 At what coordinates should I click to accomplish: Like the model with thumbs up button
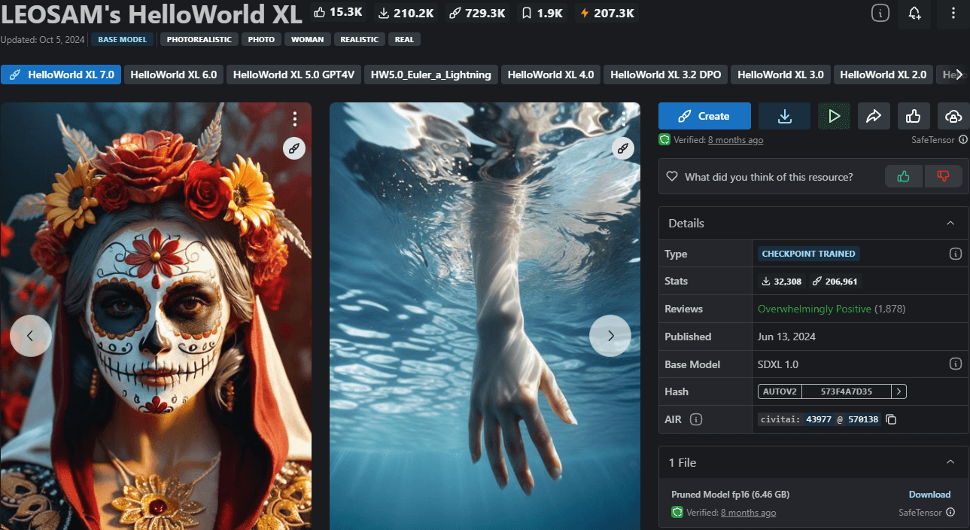[914, 116]
